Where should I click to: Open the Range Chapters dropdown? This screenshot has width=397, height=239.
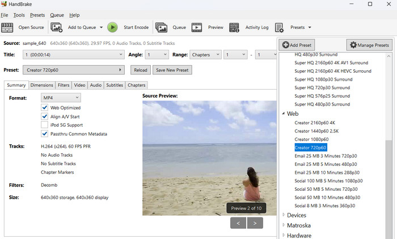(205, 54)
